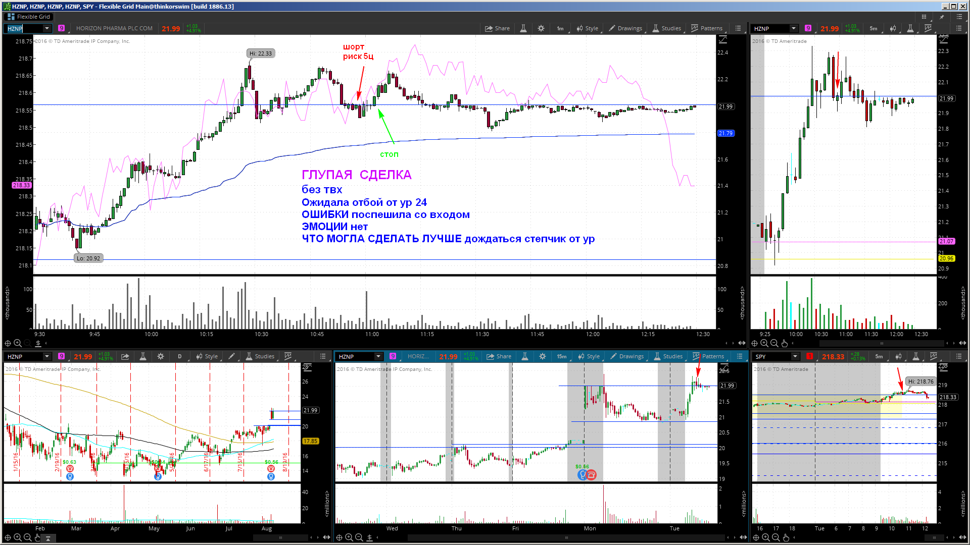Zoom out magnifier-minus below daily chart
The height and width of the screenshot is (545, 970).
tap(27, 537)
